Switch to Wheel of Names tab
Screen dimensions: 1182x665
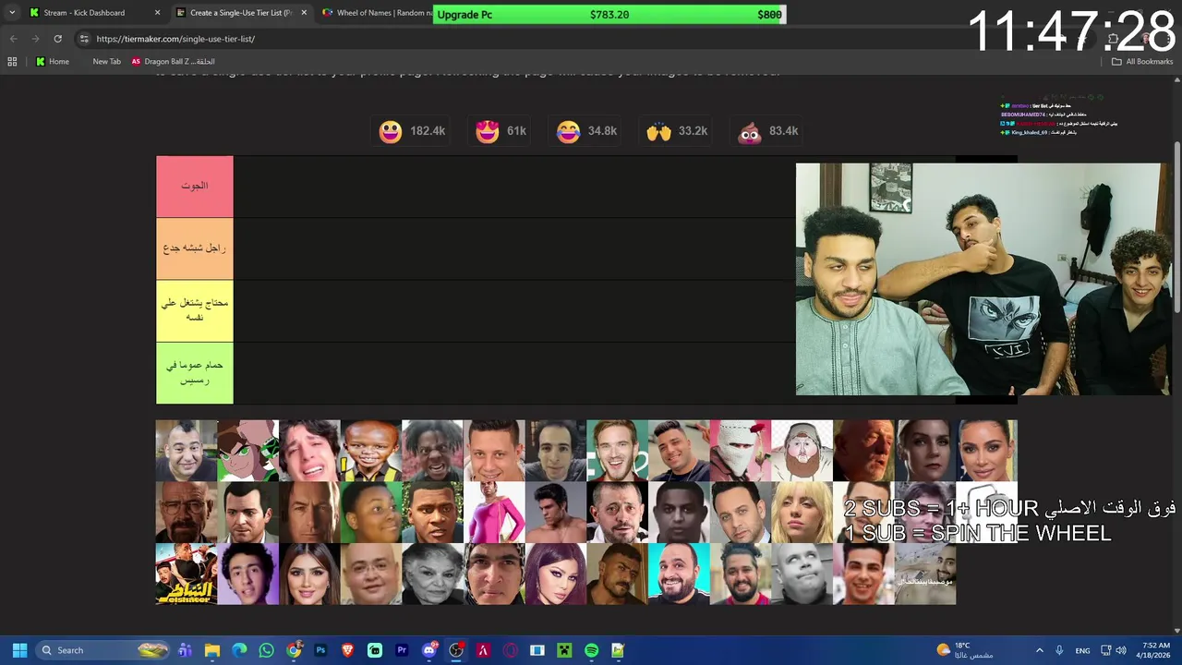pyautogui.click(x=377, y=13)
